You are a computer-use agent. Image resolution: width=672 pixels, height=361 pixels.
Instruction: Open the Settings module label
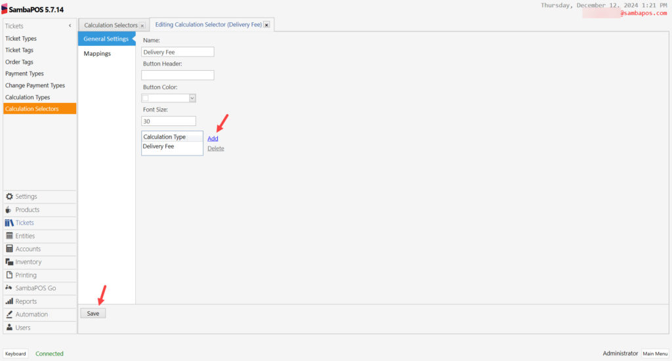26,196
